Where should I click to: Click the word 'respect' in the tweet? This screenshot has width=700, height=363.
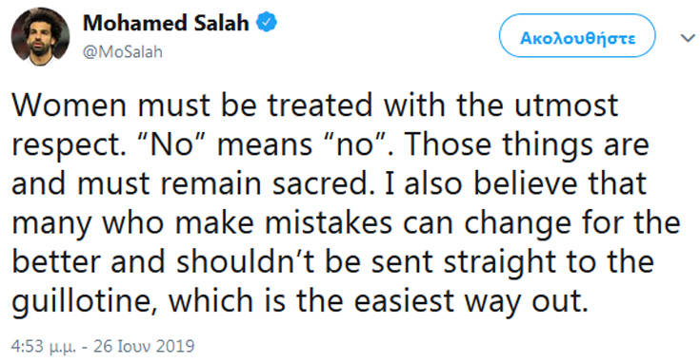tap(66, 146)
